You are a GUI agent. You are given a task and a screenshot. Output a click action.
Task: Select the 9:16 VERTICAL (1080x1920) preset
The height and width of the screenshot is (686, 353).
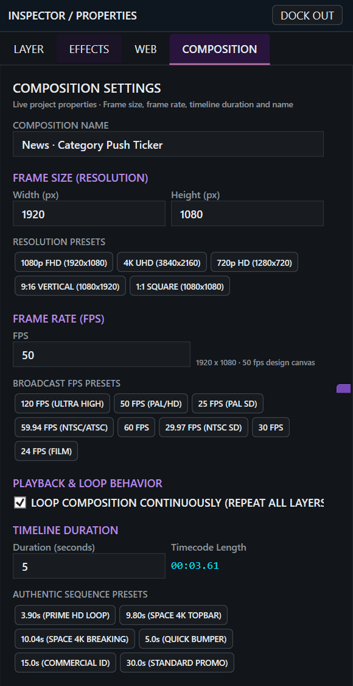tap(71, 286)
